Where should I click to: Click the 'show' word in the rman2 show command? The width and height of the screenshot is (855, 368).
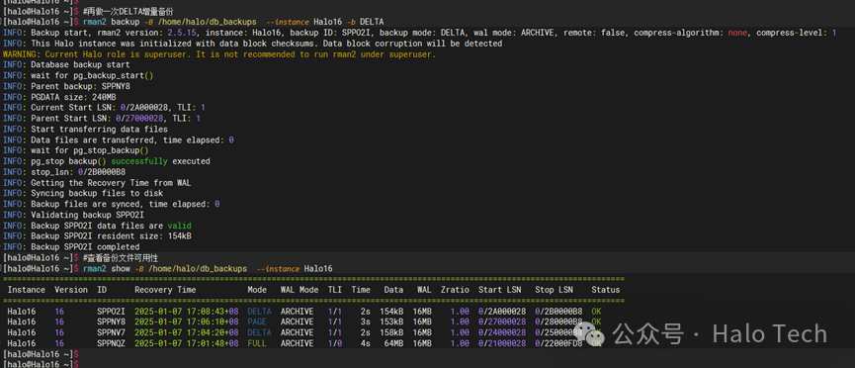(121, 269)
